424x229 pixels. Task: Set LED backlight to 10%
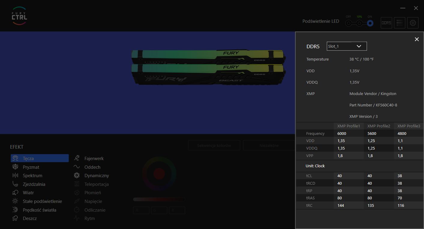359,23
